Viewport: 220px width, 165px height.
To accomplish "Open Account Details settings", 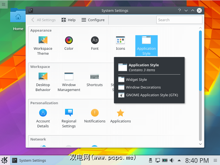I will point(43,119).
